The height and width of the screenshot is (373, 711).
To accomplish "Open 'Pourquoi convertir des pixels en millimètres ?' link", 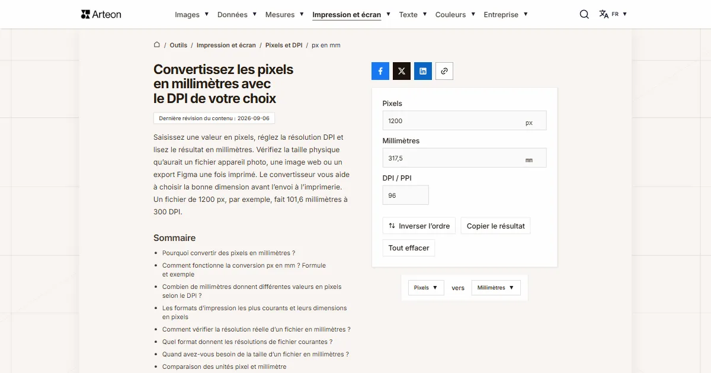I will tap(229, 253).
